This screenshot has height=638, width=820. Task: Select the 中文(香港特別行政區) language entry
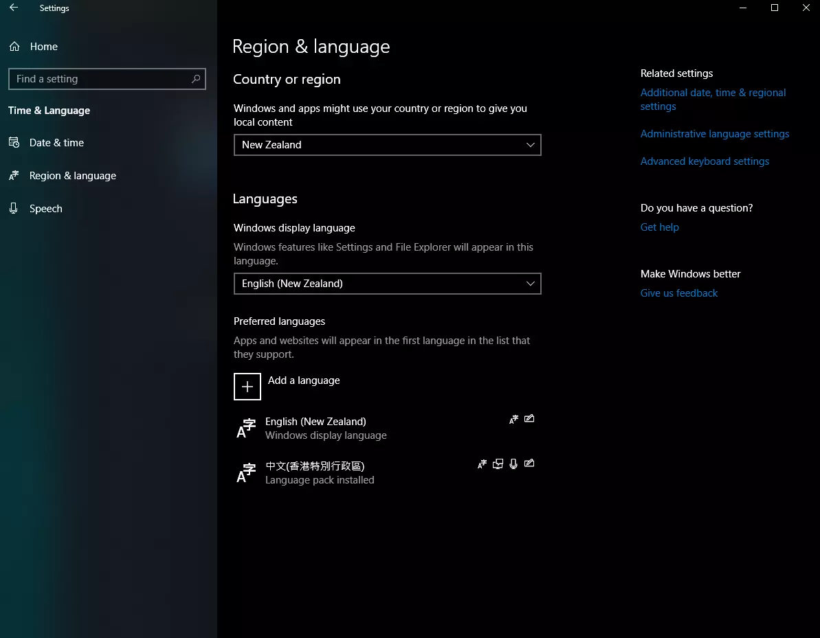[x=388, y=473]
